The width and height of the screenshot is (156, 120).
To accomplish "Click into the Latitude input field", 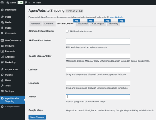I will pos(98,70).
